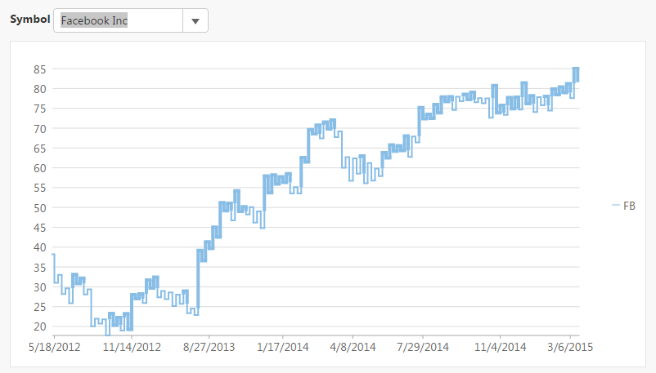Open the Symbol dropdown arrow
This screenshot has height=373, width=656.
coord(195,21)
